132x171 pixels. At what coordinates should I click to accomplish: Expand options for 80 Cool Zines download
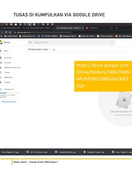pos(50,152)
